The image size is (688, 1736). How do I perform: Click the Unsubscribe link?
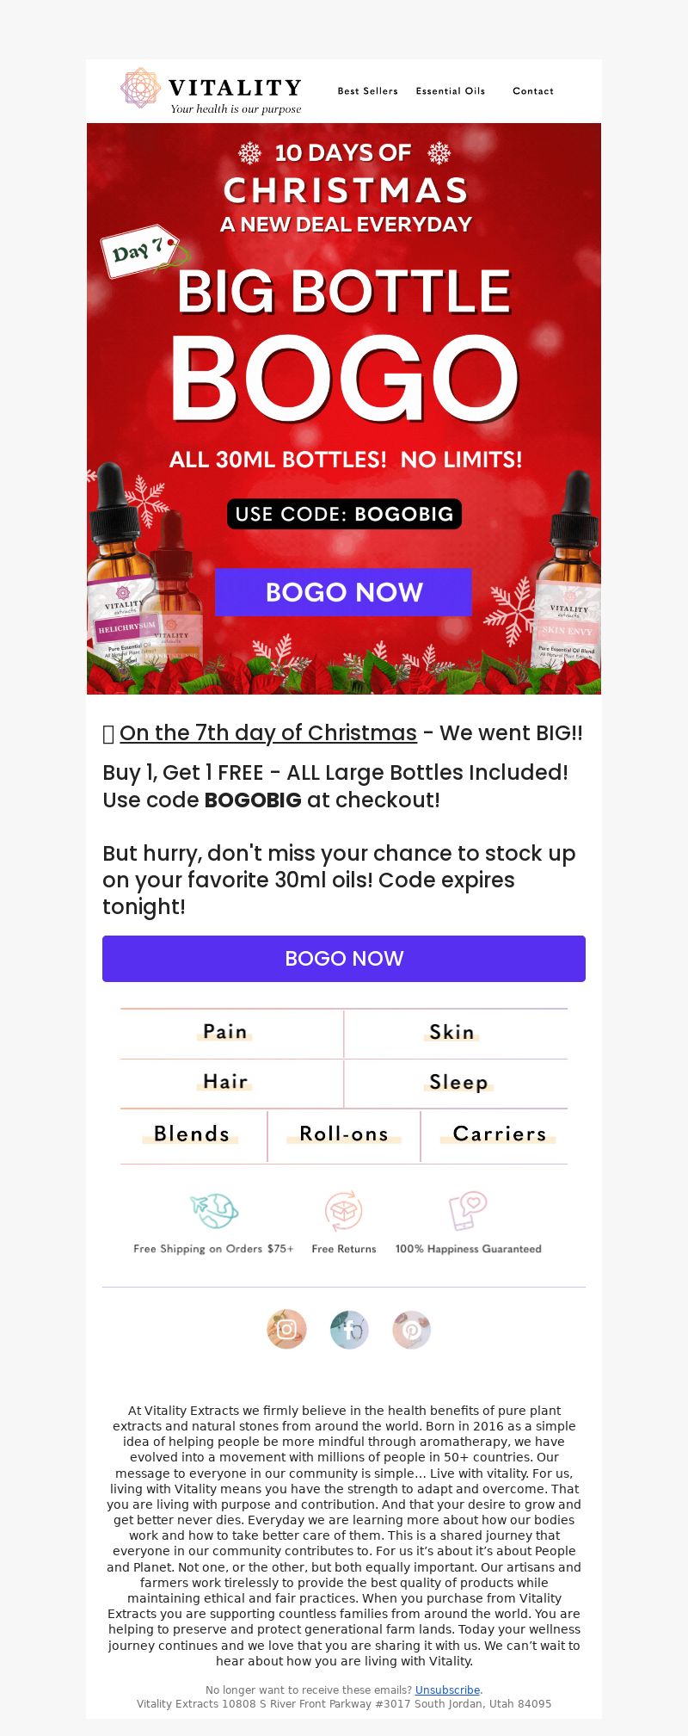pos(447,1690)
